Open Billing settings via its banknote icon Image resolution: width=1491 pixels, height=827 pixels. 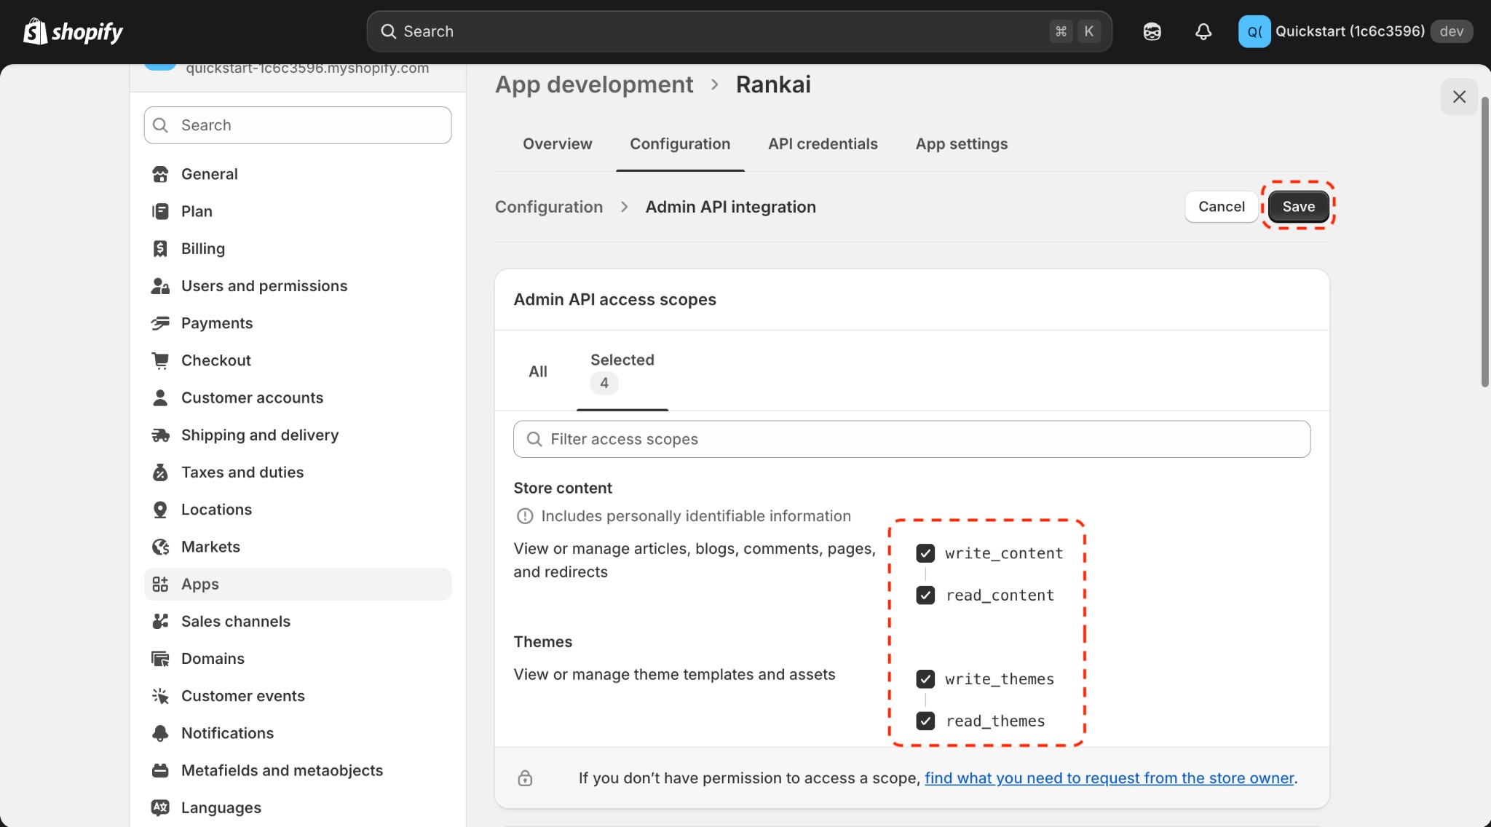(159, 248)
